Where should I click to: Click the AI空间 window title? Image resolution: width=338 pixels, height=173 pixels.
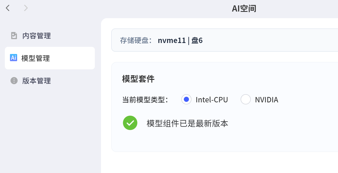point(244,9)
